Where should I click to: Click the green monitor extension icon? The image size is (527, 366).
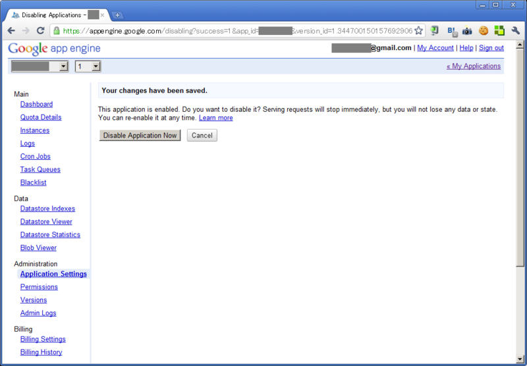[x=435, y=30]
